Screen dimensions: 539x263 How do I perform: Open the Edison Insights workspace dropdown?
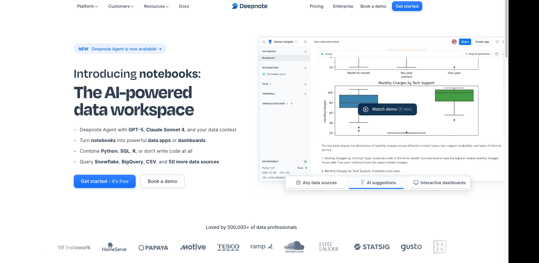pos(285,42)
